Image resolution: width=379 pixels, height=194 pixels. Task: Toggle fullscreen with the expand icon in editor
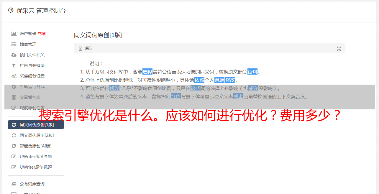click(x=339, y=49)
